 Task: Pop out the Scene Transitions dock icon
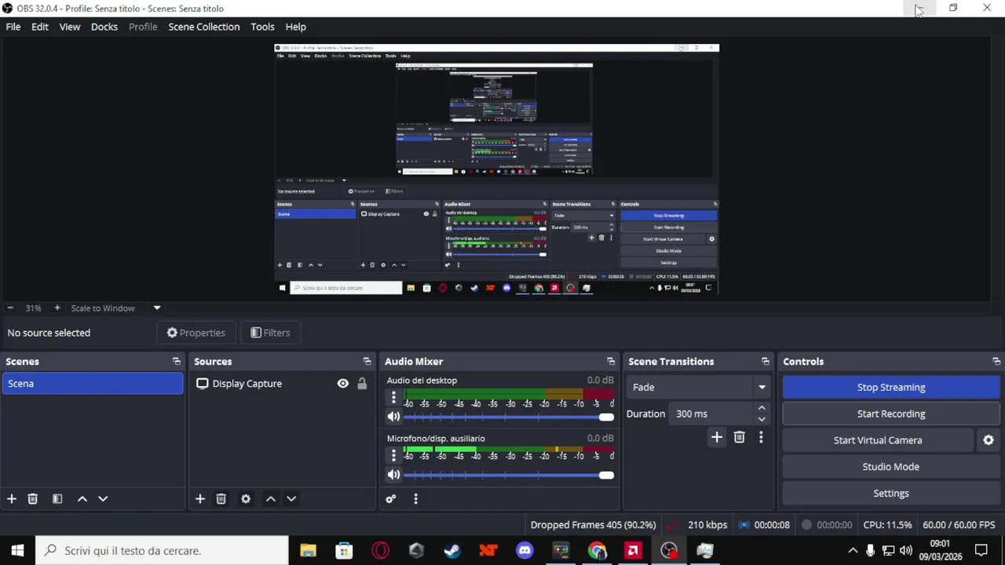point(766,361)
